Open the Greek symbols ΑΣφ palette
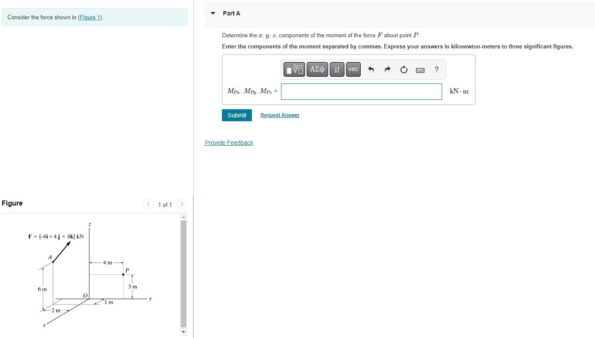This screenshot has width=595, height=338. pos(317,69)
